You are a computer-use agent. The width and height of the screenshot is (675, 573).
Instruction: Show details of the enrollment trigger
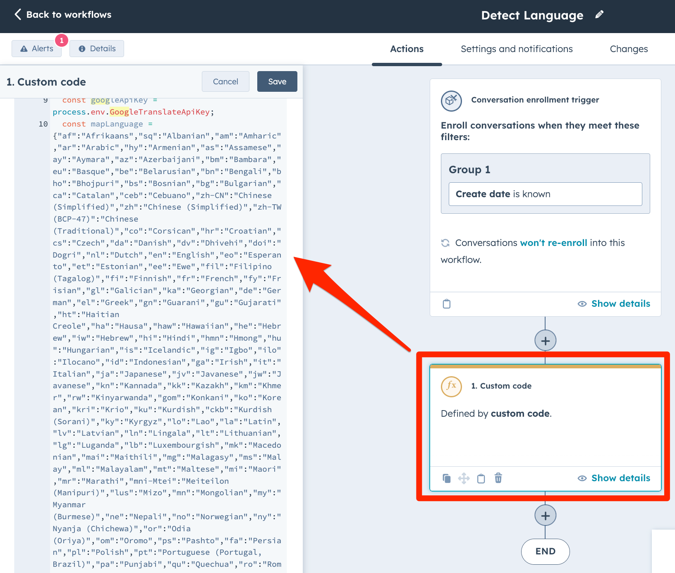(620, 303)
